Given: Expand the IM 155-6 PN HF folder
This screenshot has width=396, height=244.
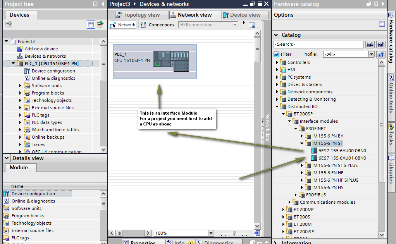Looking at the screenshot, I should tap(302, 173).
